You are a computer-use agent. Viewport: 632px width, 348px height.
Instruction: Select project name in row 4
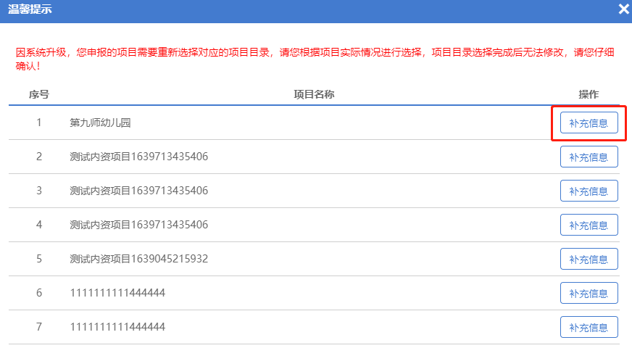(139, 225)
